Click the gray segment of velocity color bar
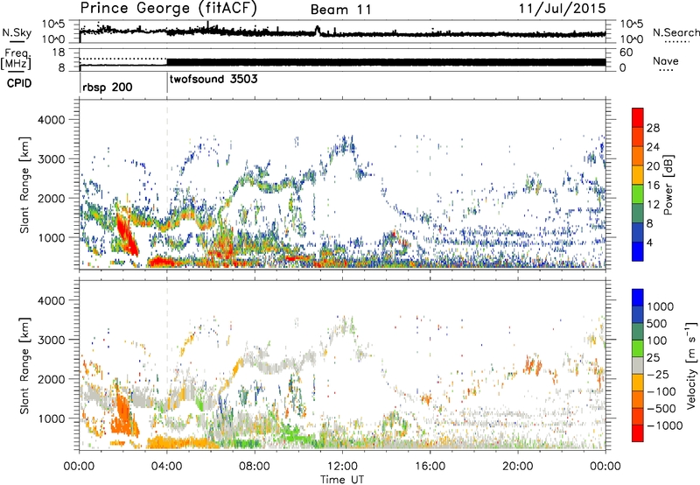700x485 pixels. click(638, 365)
